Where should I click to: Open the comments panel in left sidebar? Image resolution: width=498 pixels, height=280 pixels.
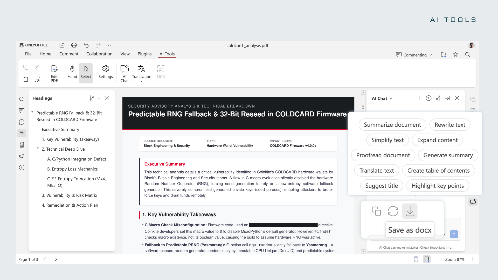(x=22, y=111)
